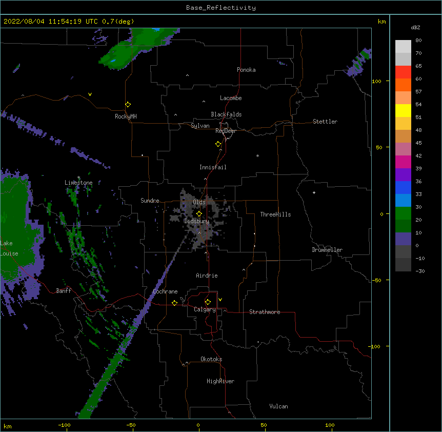Click the RedDeer city label
The height and width of the screenshot is (432, 442).
[x=226, y=131]
